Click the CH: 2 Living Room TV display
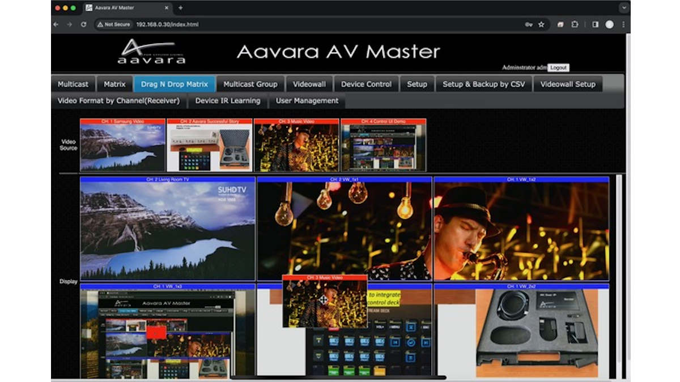The height and width of the screenshot is (382, 680). coord(168,229)
